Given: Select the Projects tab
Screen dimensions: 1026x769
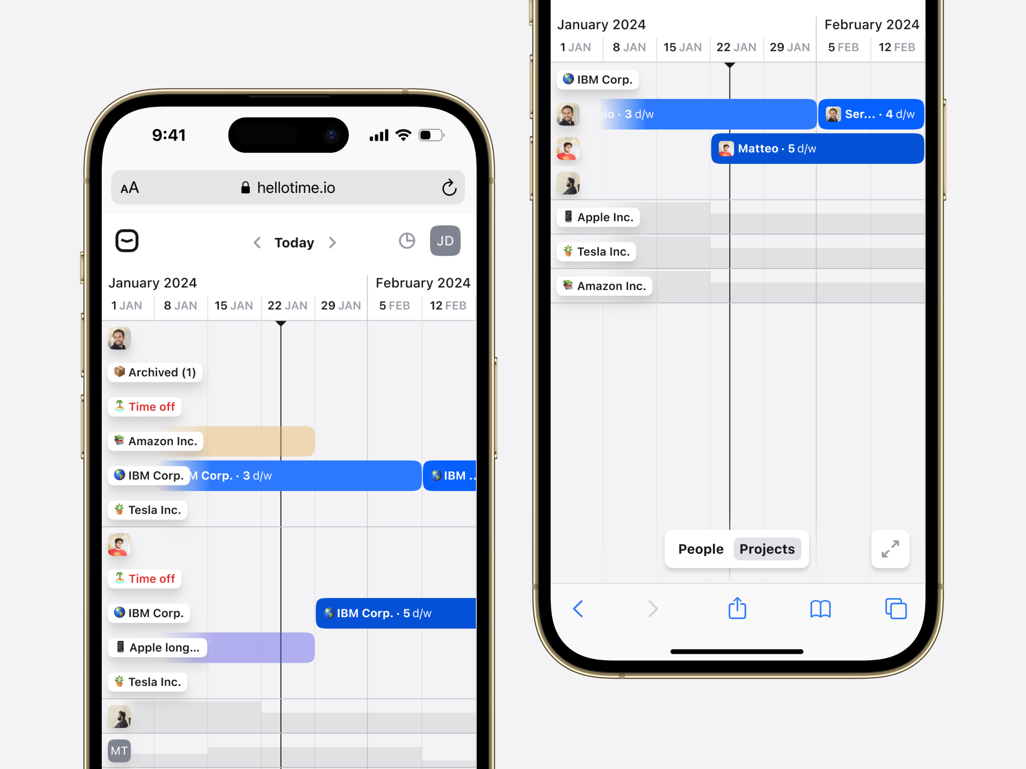Looking at the screenshot, I should [767, 548].
